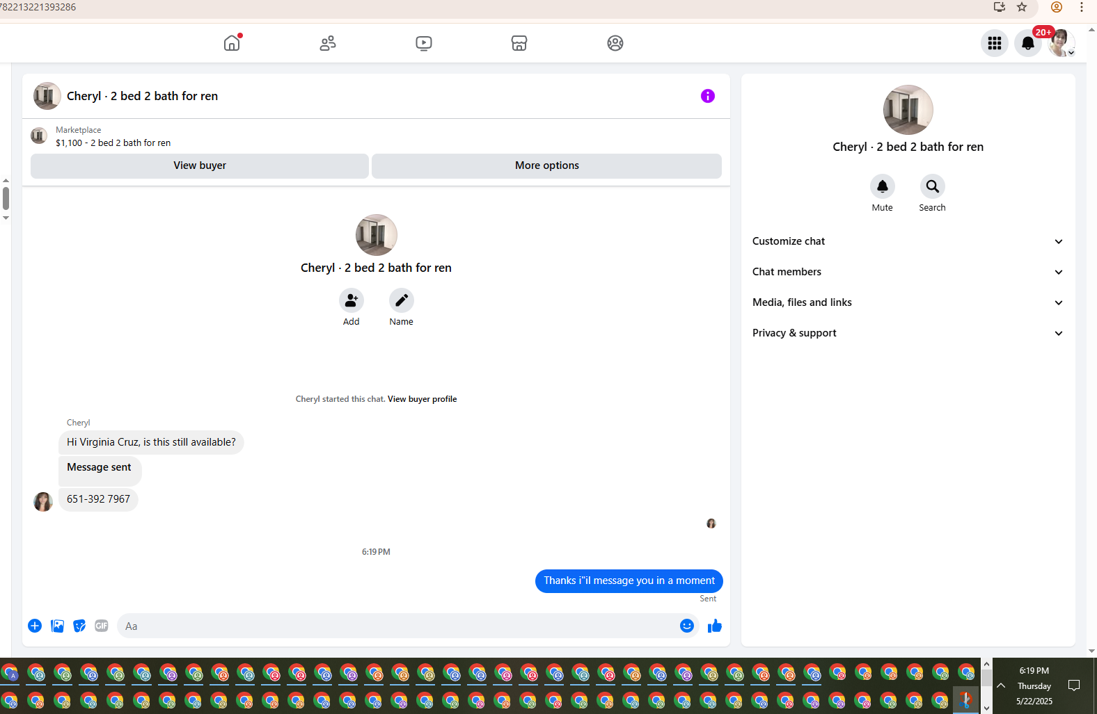The width and height of the screenshot is (1097, 714).
Task: Click install app icon in address bar
Action: [1000, 7]
